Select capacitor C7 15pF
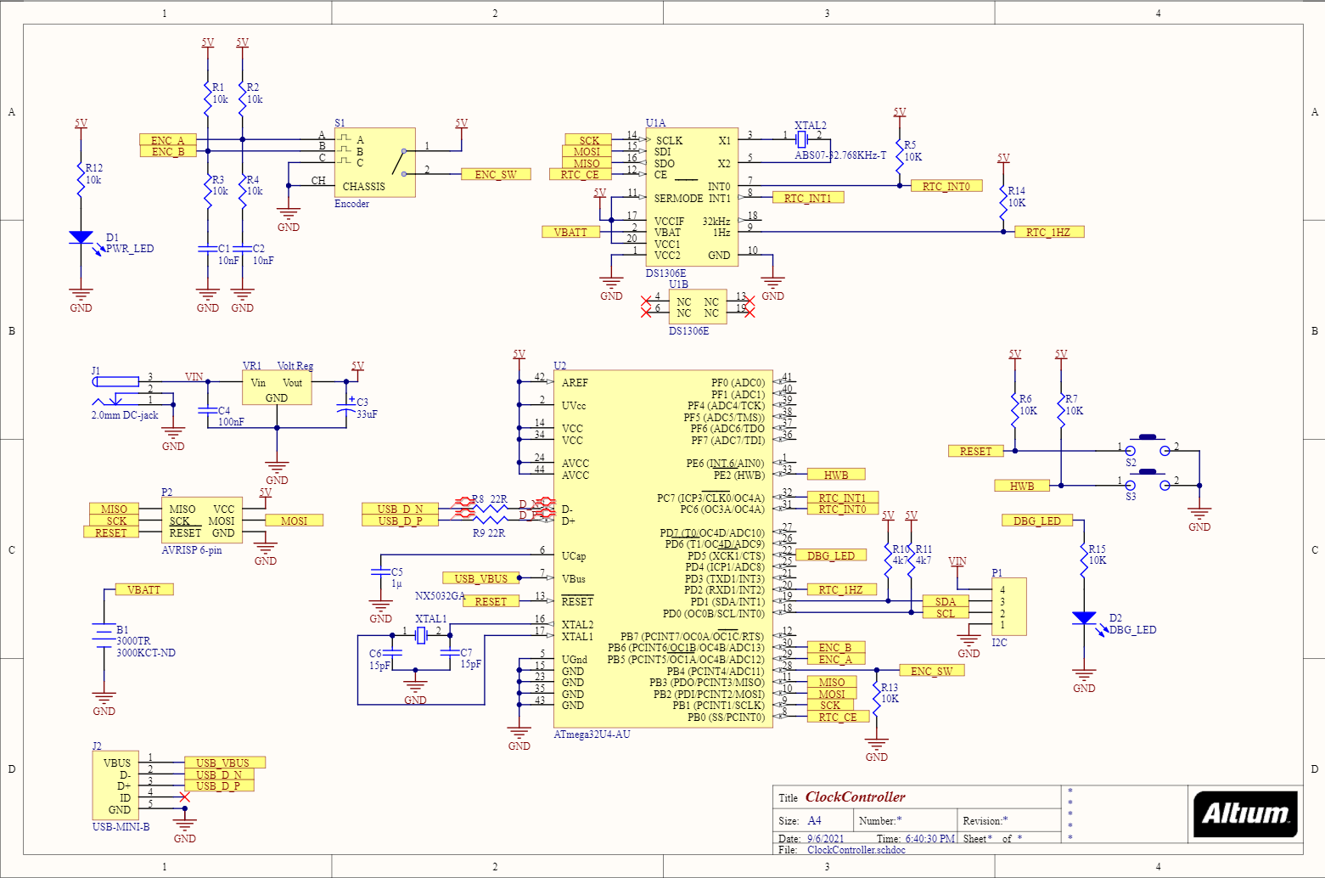The height and width of the screenshot is (878, 1325). 450,653
